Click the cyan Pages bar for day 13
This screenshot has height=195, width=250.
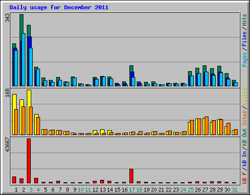(x=104, y=81)
